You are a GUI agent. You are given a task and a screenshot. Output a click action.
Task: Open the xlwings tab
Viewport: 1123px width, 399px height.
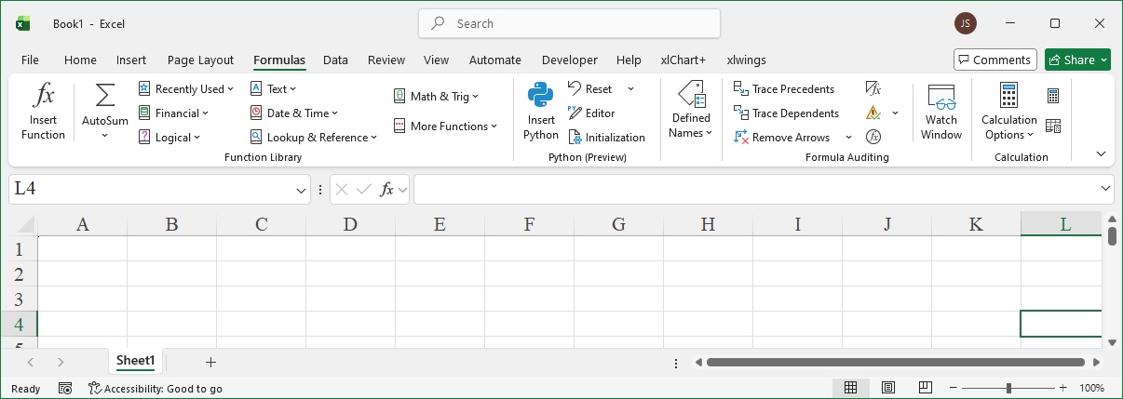(x=747, y=60)
